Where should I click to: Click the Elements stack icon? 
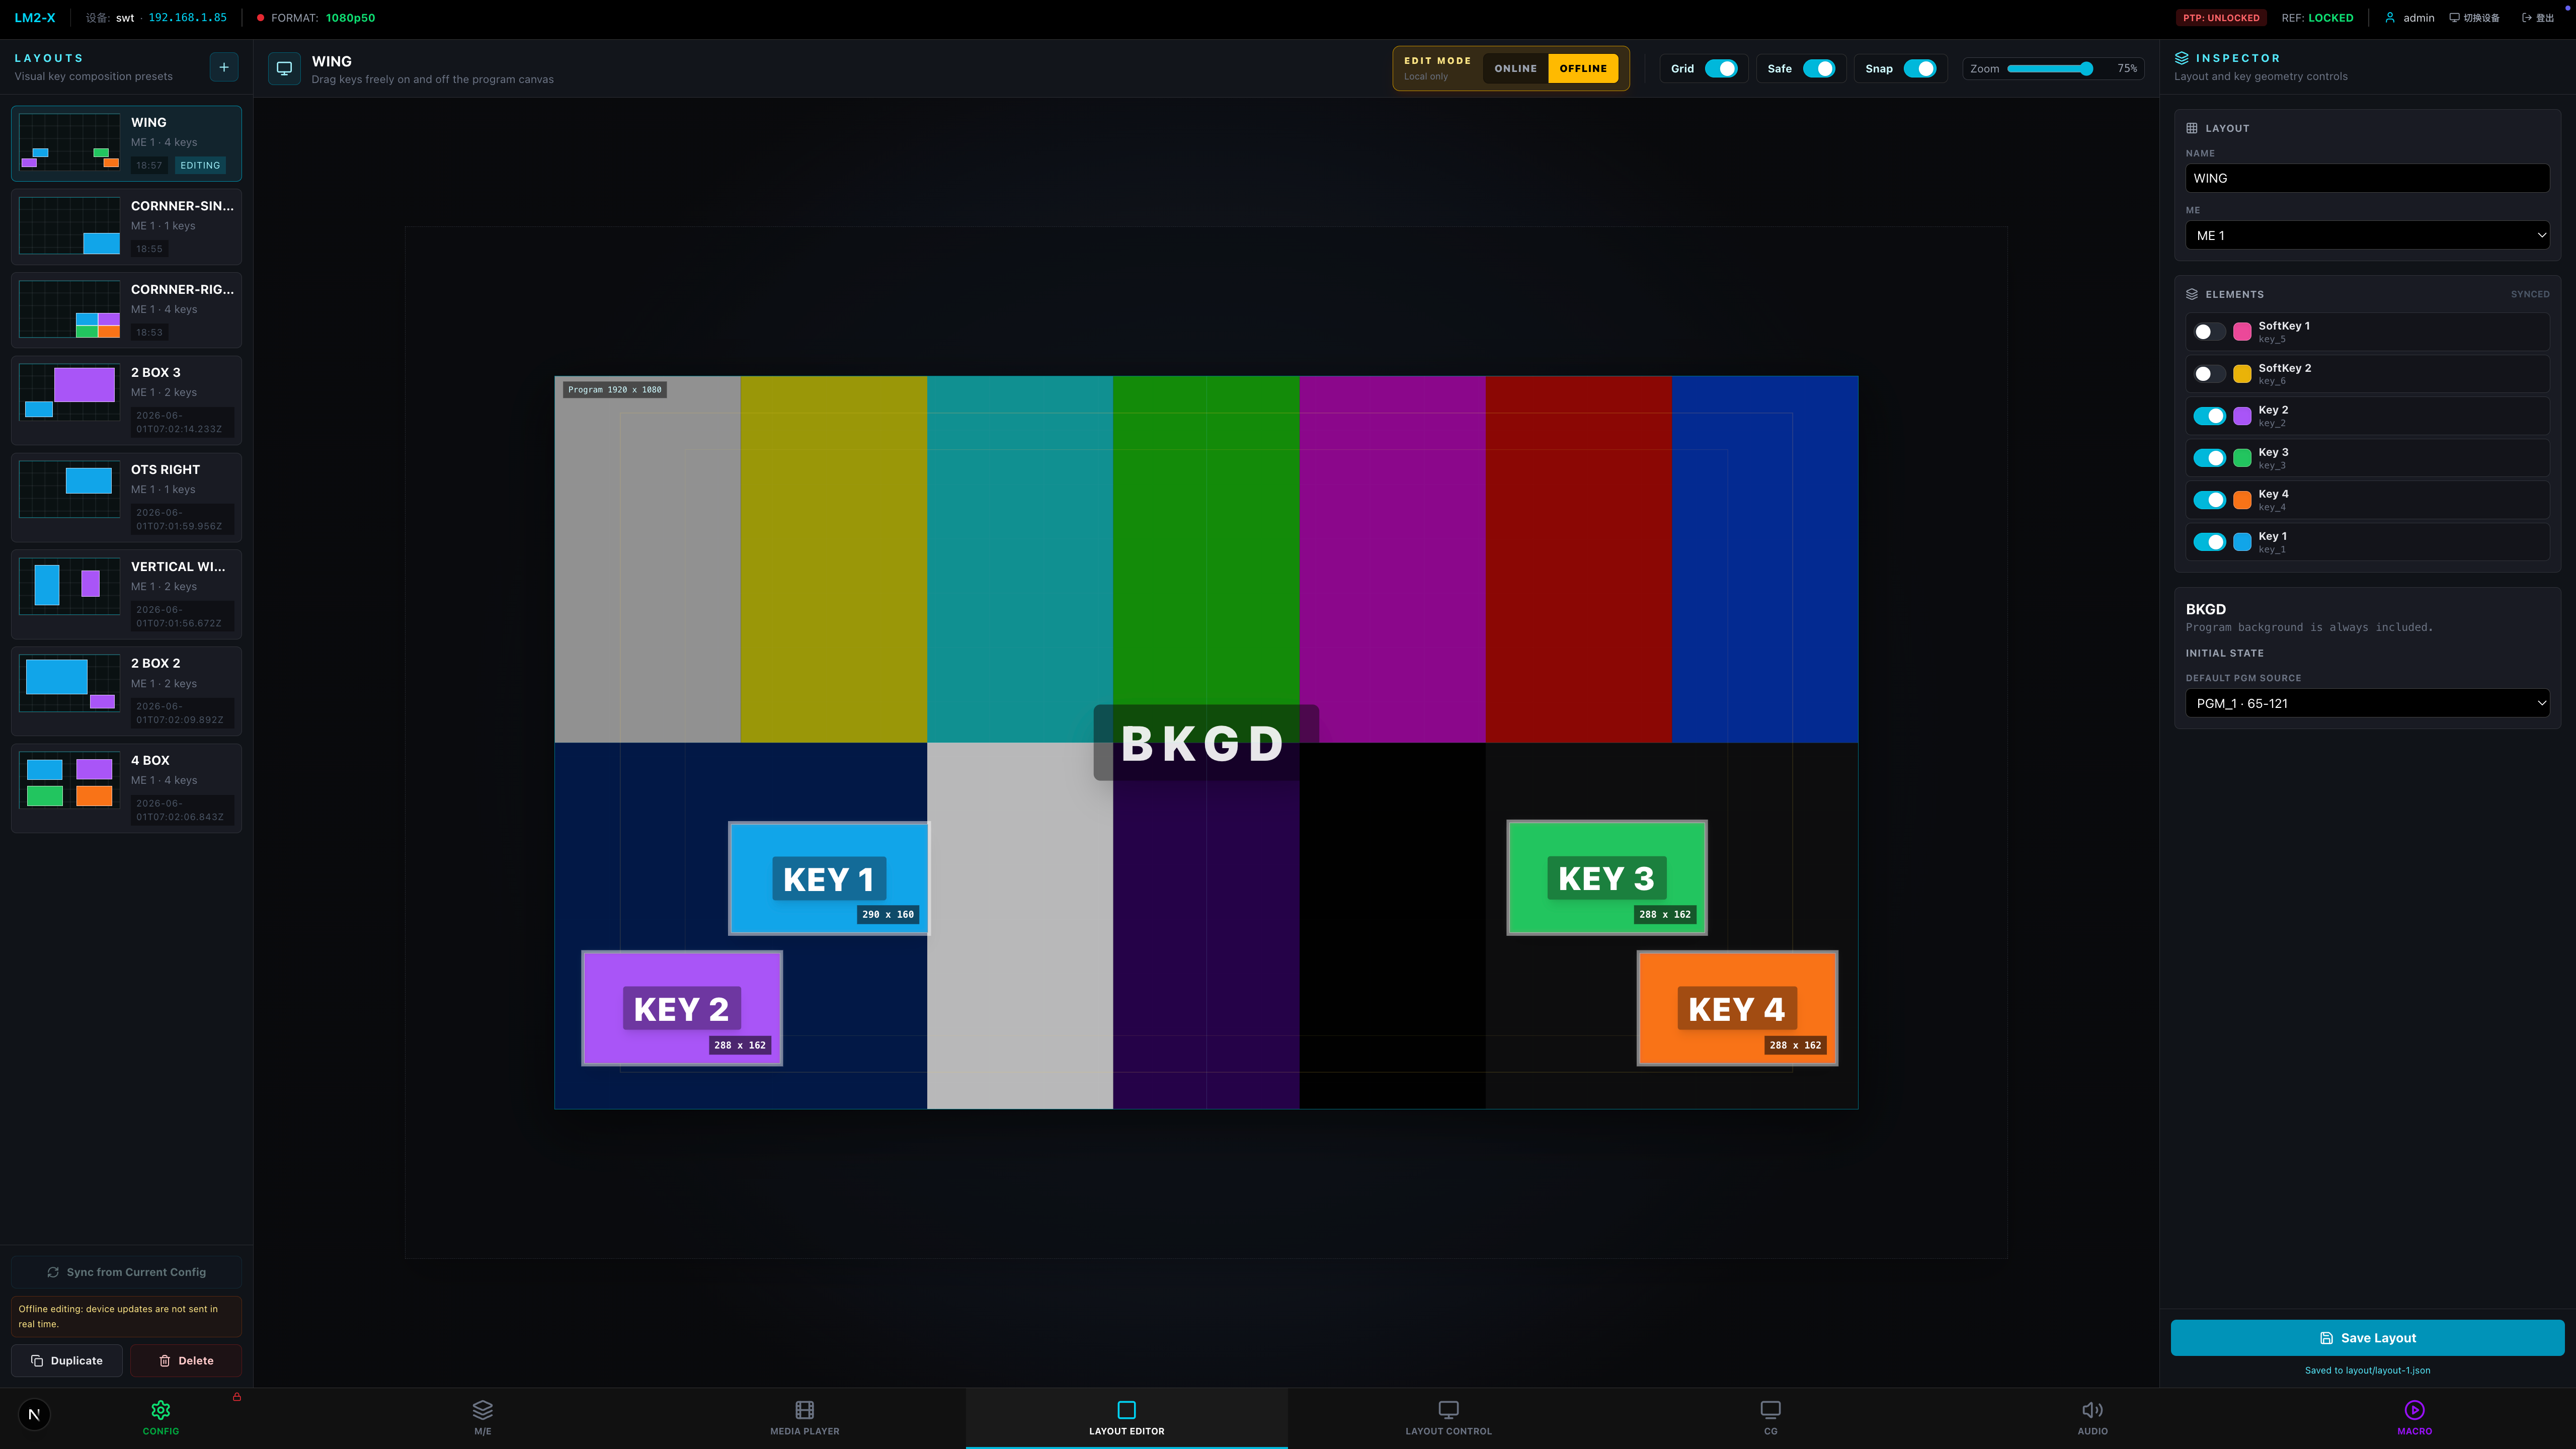coord(2192,294)
